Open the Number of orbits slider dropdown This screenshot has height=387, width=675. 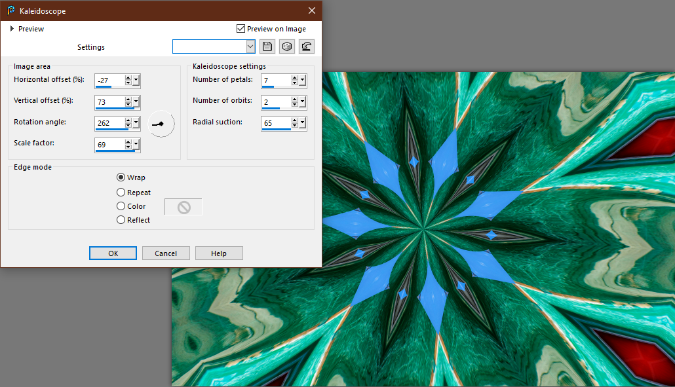click(x=303, y=102)
